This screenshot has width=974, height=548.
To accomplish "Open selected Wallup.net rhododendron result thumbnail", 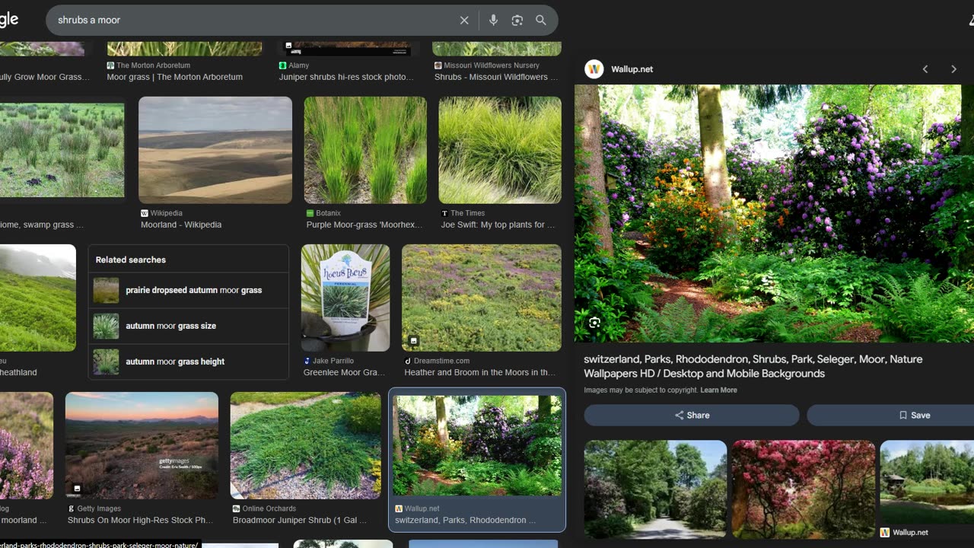I will click(477, 445).
